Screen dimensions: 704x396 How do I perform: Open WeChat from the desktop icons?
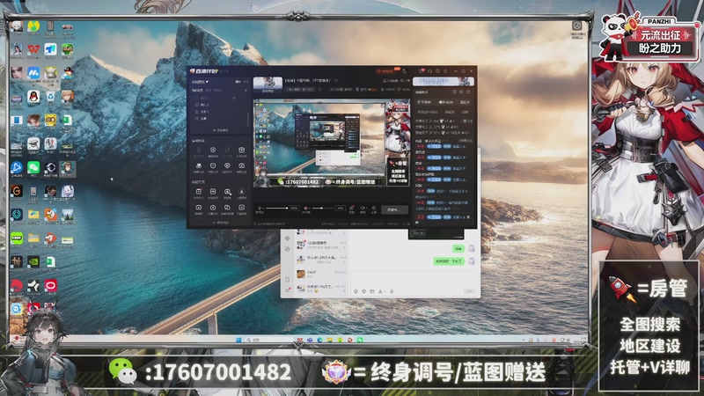[33, 166]
